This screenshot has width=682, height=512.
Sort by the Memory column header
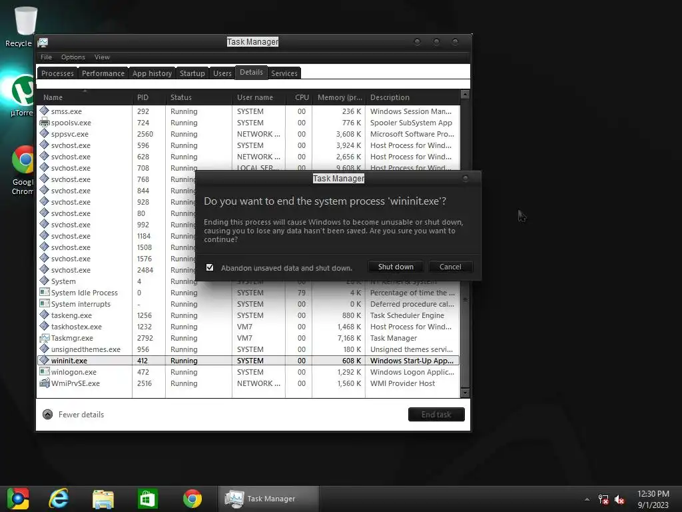tap(339, 97)
